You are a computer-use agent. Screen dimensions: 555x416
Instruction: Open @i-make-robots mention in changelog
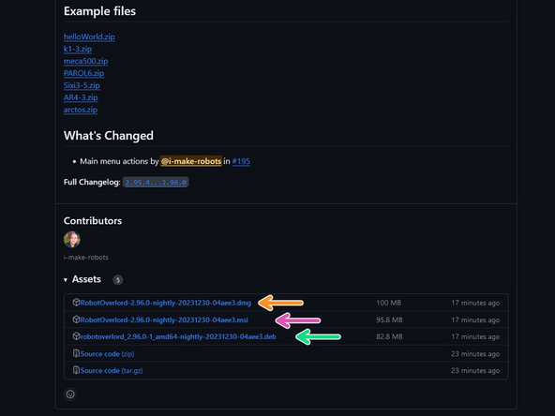click(191, 161)
